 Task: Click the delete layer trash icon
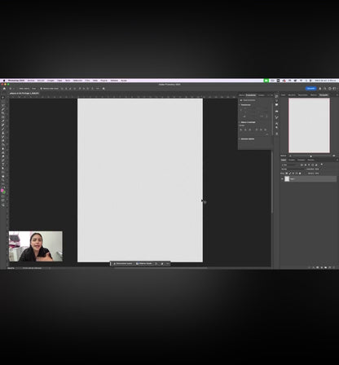click(x=334, y=267)
